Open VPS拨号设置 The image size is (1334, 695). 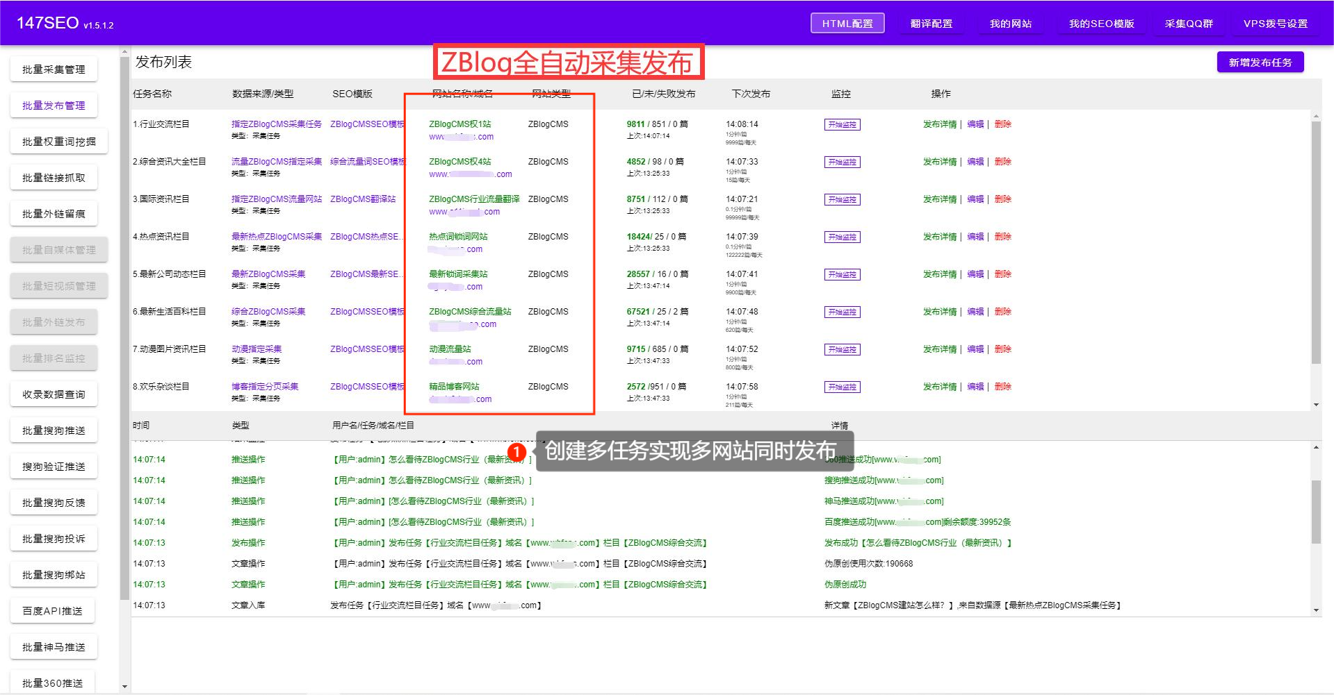pyautogui.click(x=1276, y=24)
